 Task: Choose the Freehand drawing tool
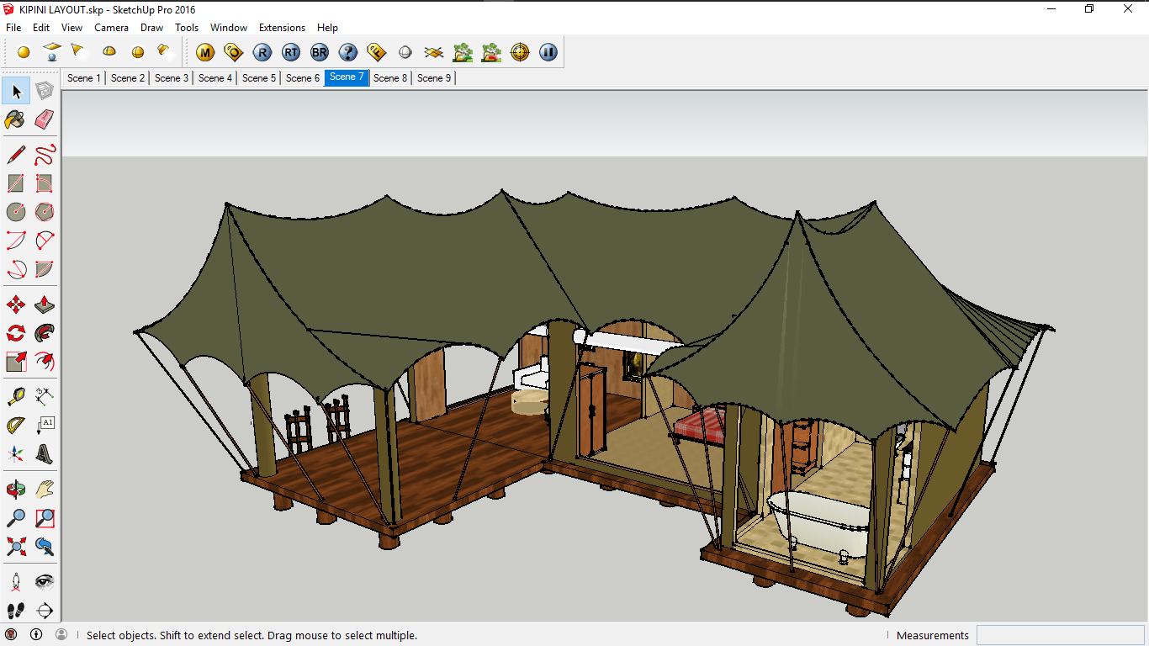click(45, 154)
